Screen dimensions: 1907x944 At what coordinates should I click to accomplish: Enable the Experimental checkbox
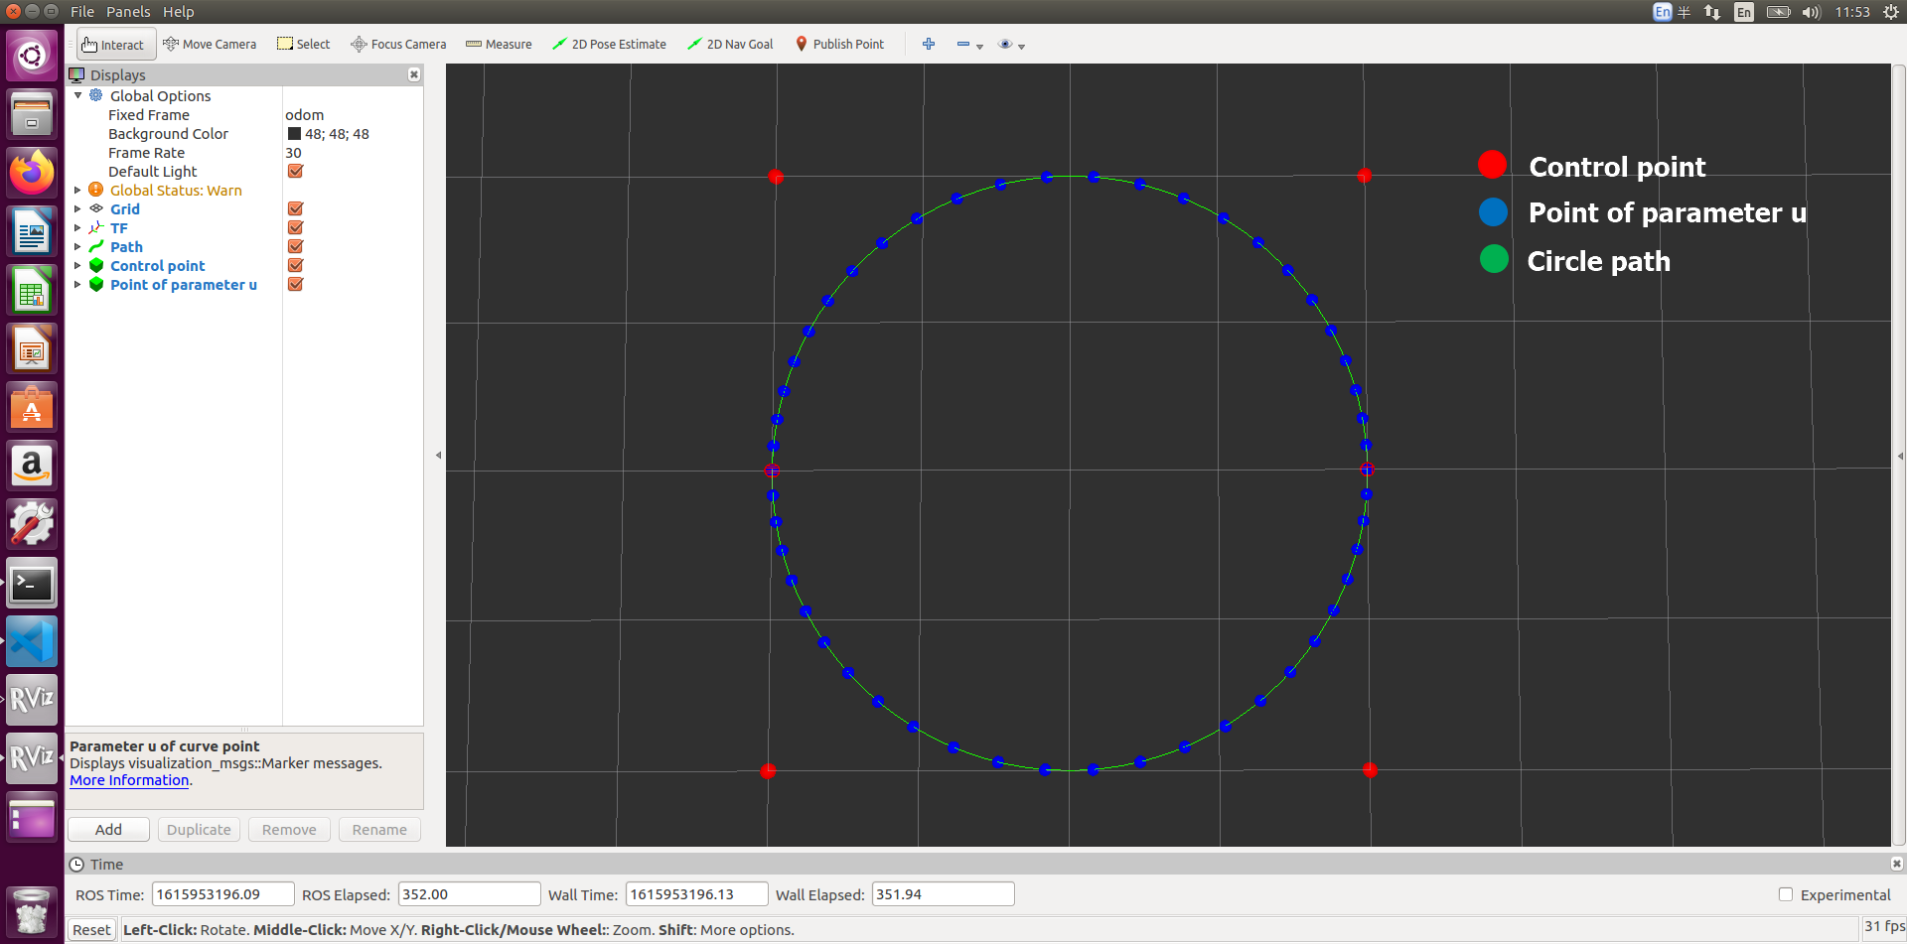(1786, 894)
